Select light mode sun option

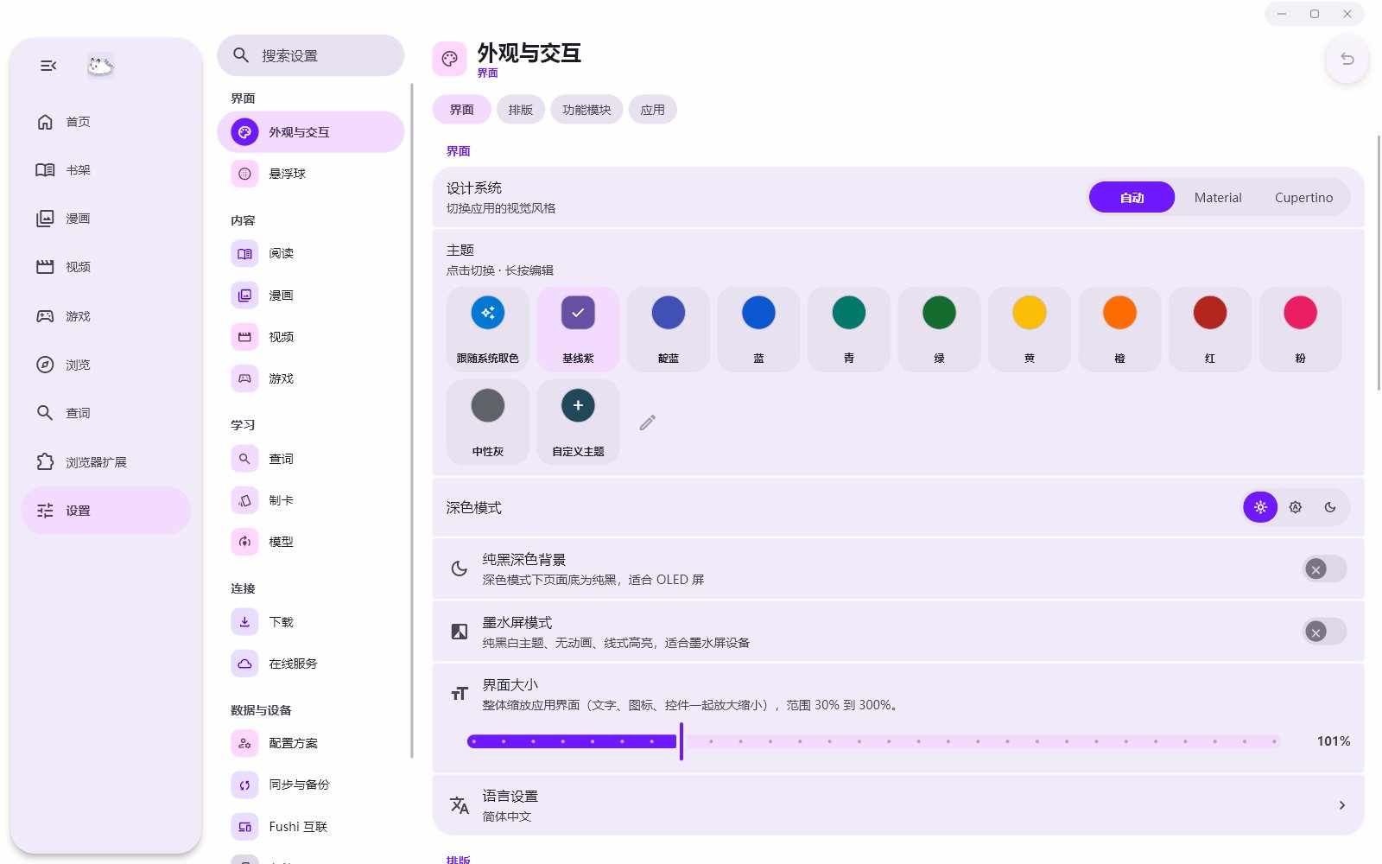(1260, 507)
